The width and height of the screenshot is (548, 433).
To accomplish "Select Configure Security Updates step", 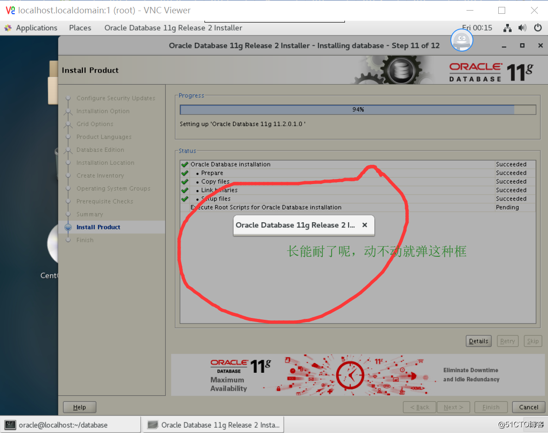I will [116, 98].
